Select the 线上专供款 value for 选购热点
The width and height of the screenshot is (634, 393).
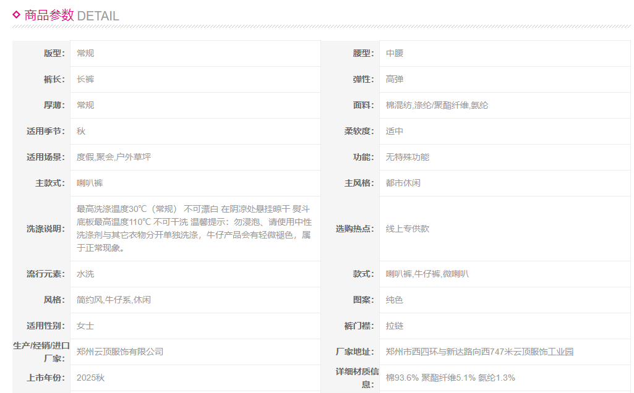408,228
